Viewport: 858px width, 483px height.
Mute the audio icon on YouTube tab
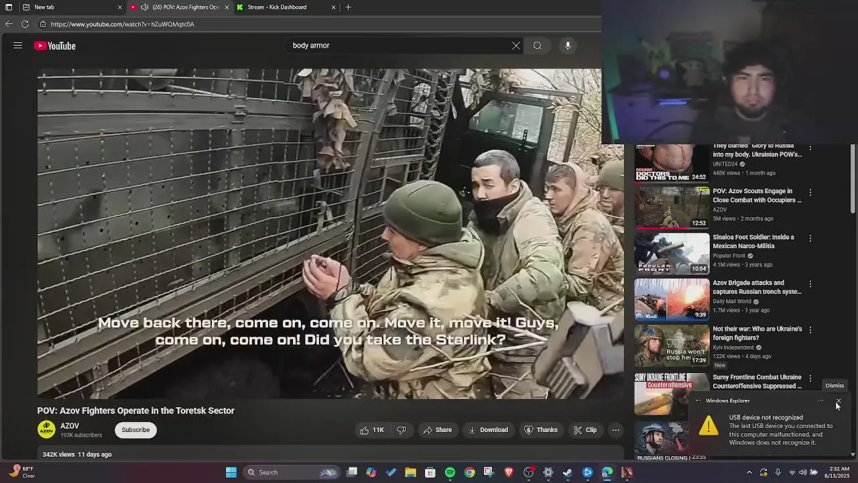144,7
